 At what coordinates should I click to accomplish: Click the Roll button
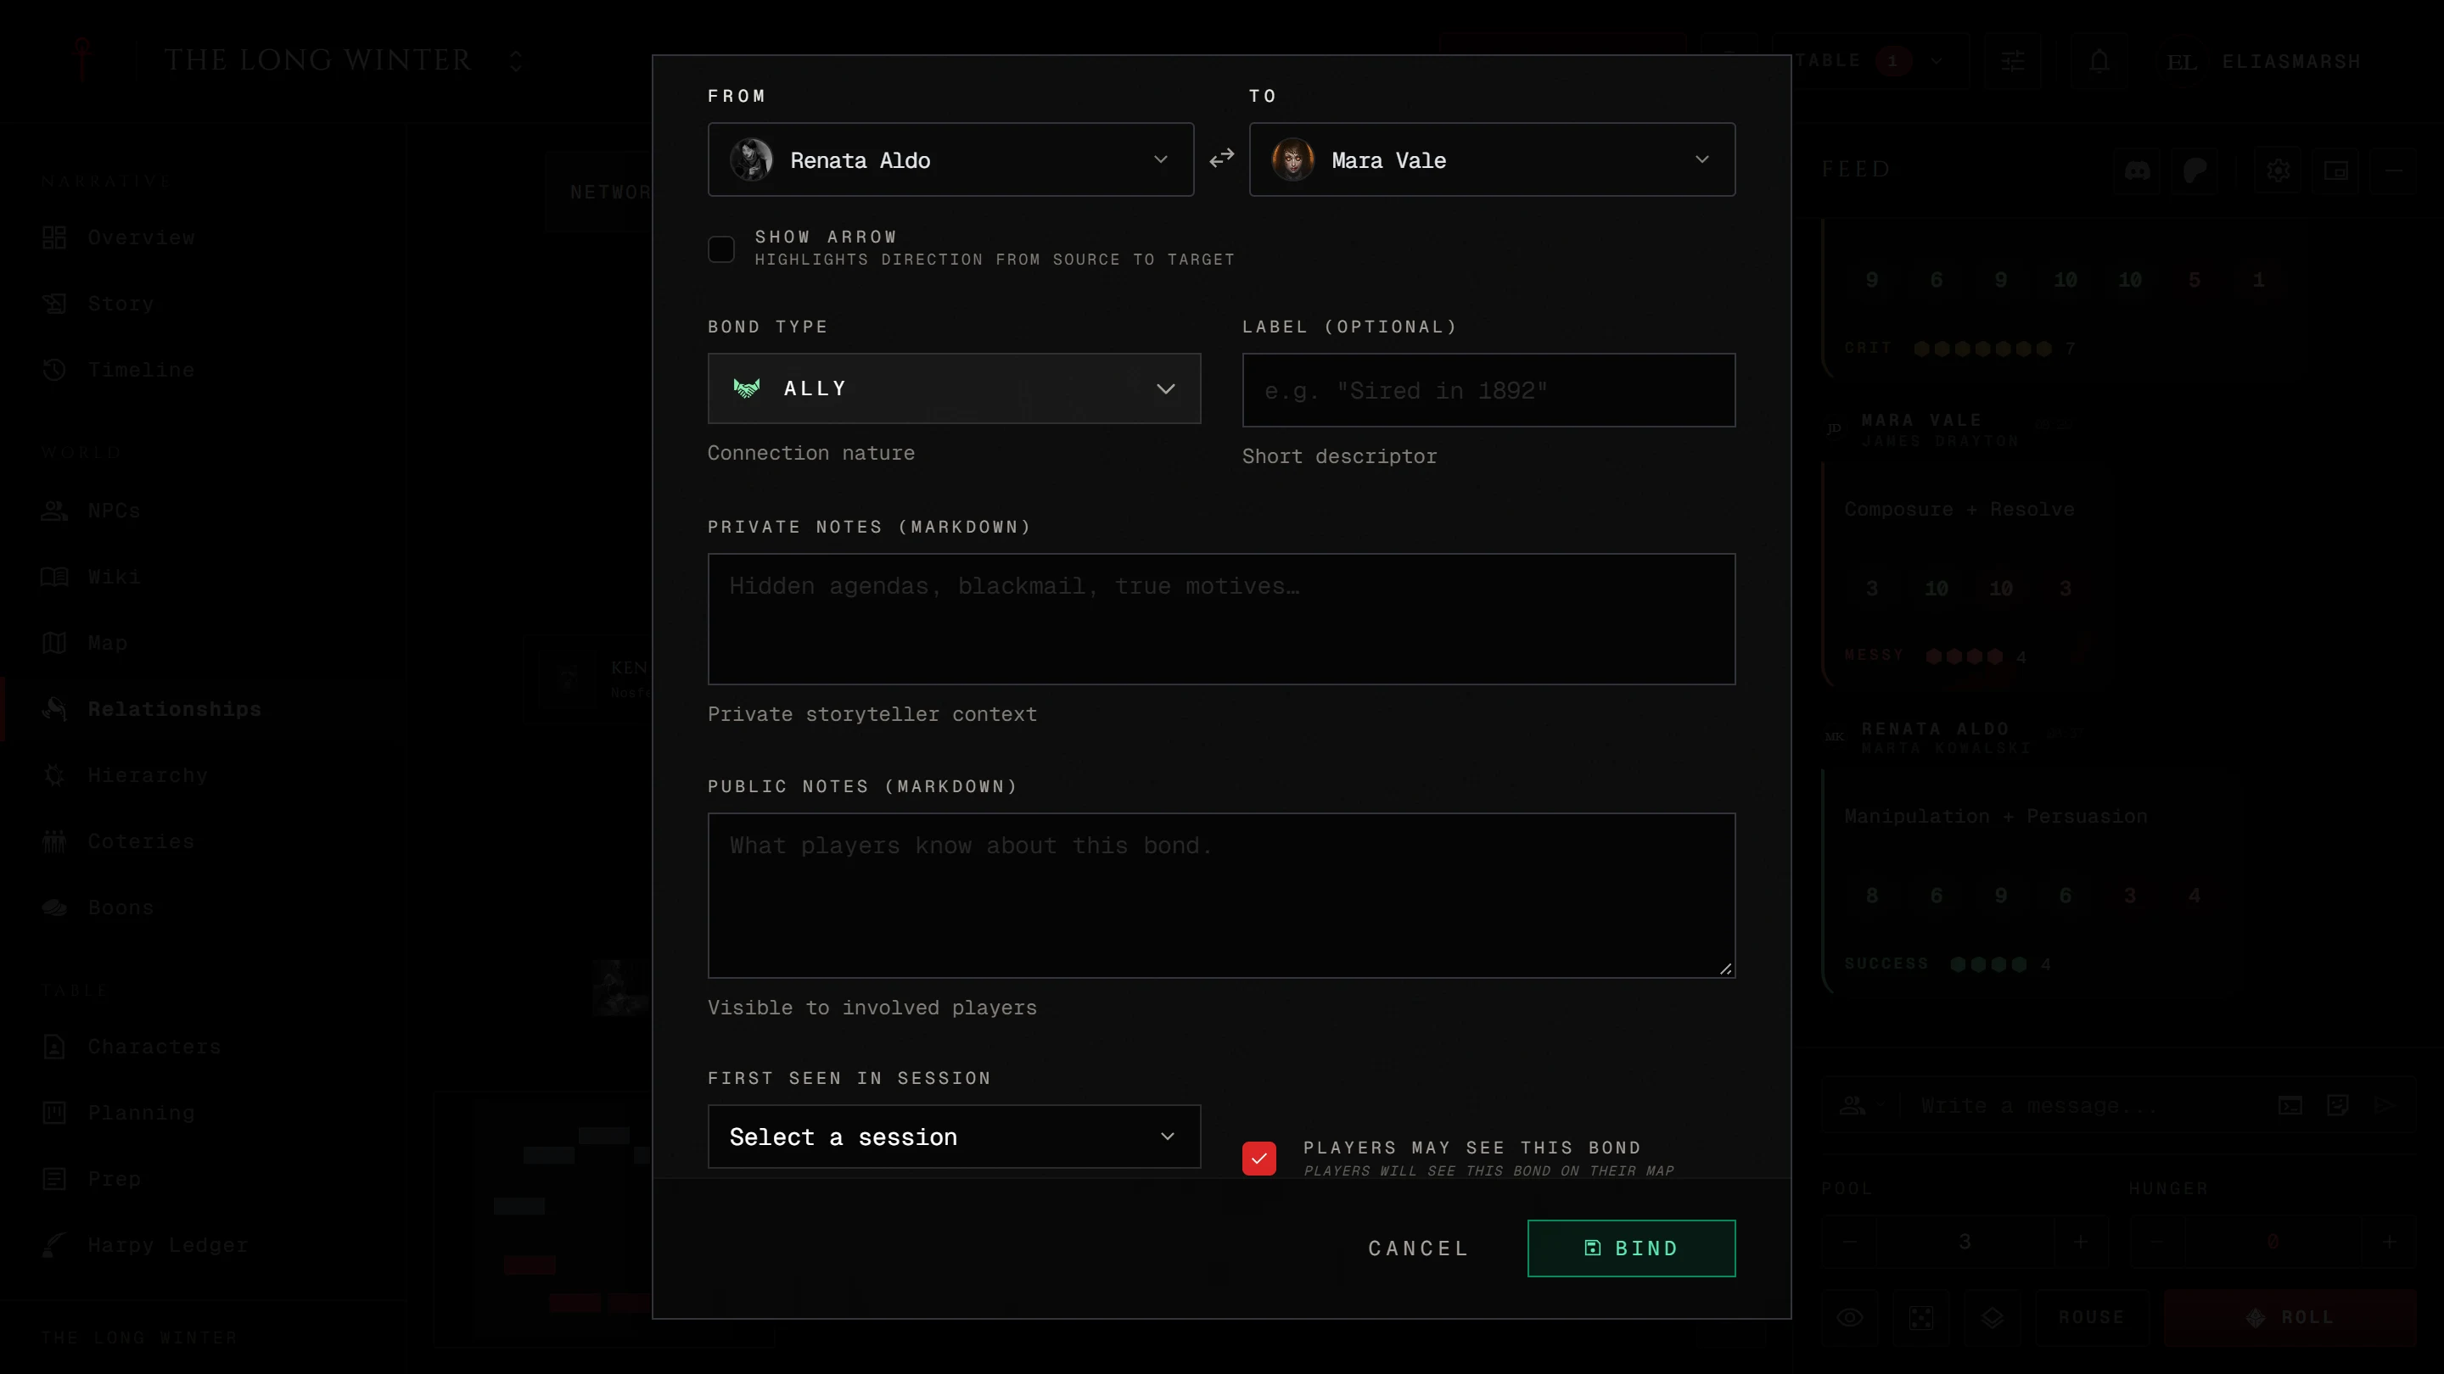[x=2290, y=1317]
